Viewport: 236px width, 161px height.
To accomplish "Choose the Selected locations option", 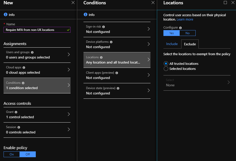I will pos(166,69).
